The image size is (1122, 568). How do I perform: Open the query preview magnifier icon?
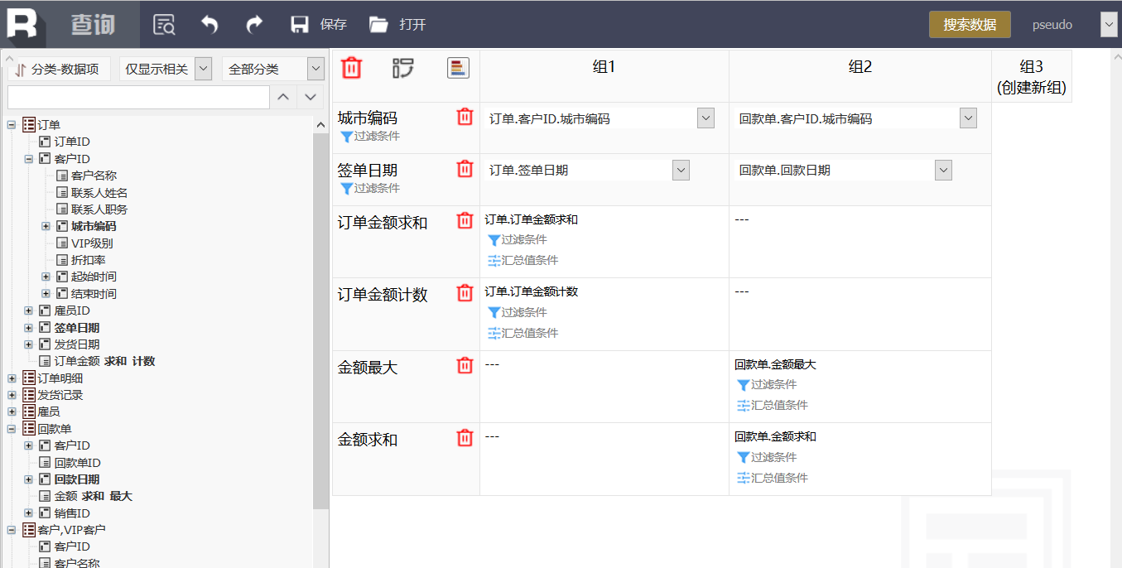(164, 25)
